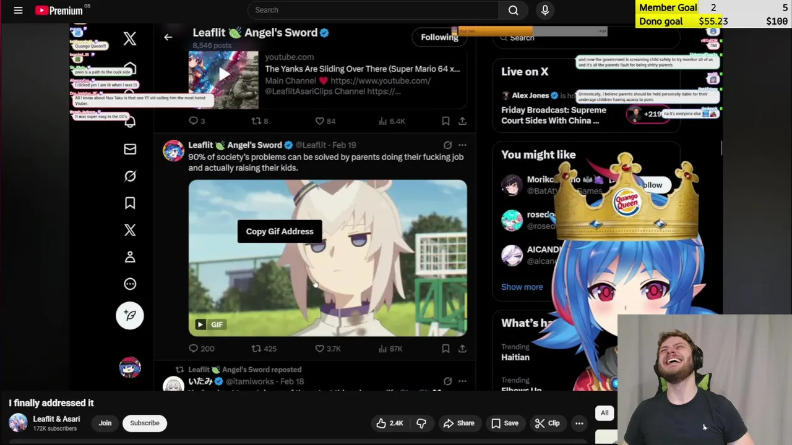Click Copy Gif Address menu entry
792x445 pixels.
click(x=280, y=231)
